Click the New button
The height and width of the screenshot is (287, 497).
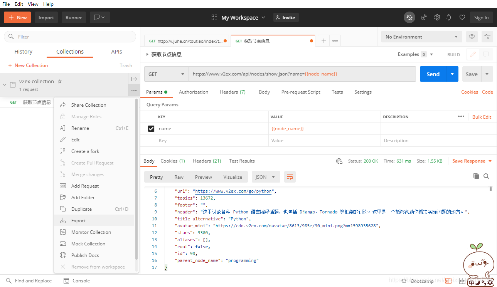18,17
